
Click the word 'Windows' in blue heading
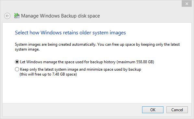pos(51,33)
